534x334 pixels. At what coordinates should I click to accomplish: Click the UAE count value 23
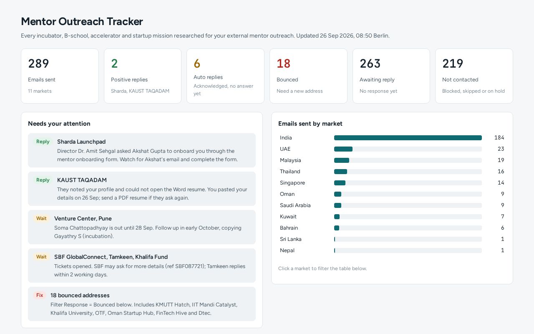pos(501,149)
